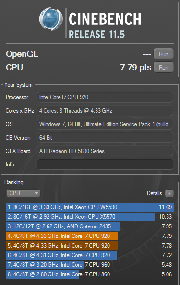Click the CB Version 64 Bit field
Image resolution: width=180 pixels, height=285 pixels.
(105, 138)
